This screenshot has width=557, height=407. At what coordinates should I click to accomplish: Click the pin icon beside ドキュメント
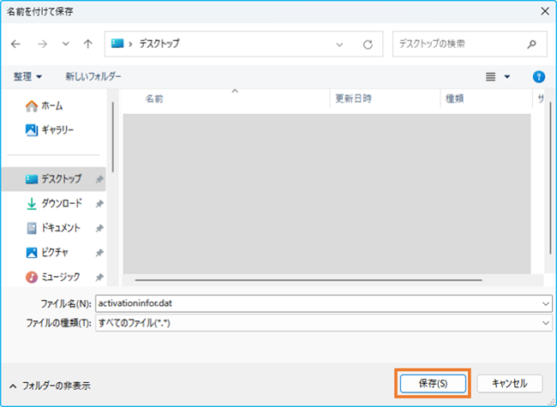tap(99, 229)
